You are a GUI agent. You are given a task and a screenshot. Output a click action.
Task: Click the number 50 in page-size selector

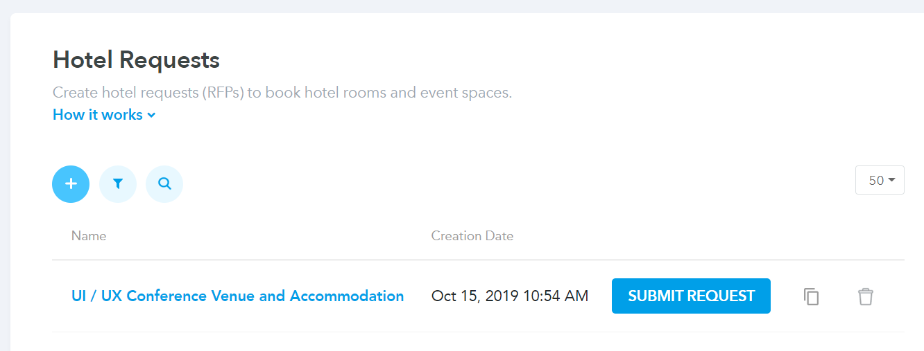pyautogui.click(x=876, y=180)
